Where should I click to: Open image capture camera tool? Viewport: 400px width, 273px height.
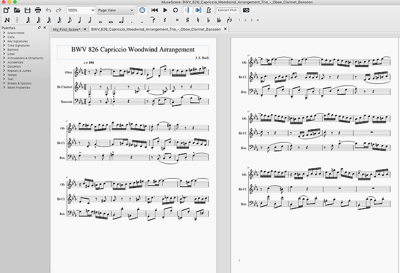[x=246, y=10]
